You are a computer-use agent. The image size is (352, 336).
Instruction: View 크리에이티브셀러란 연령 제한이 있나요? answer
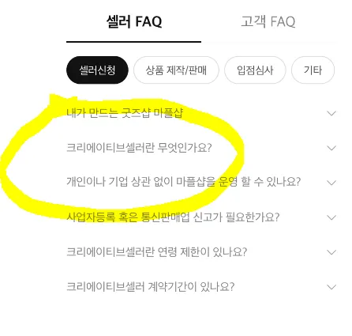coord(157,252)
